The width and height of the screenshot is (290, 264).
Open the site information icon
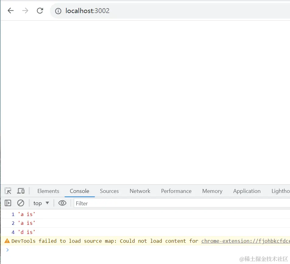[x=58, y=11]
